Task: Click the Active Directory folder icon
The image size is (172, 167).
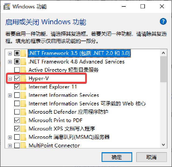Action: point(23,70)
